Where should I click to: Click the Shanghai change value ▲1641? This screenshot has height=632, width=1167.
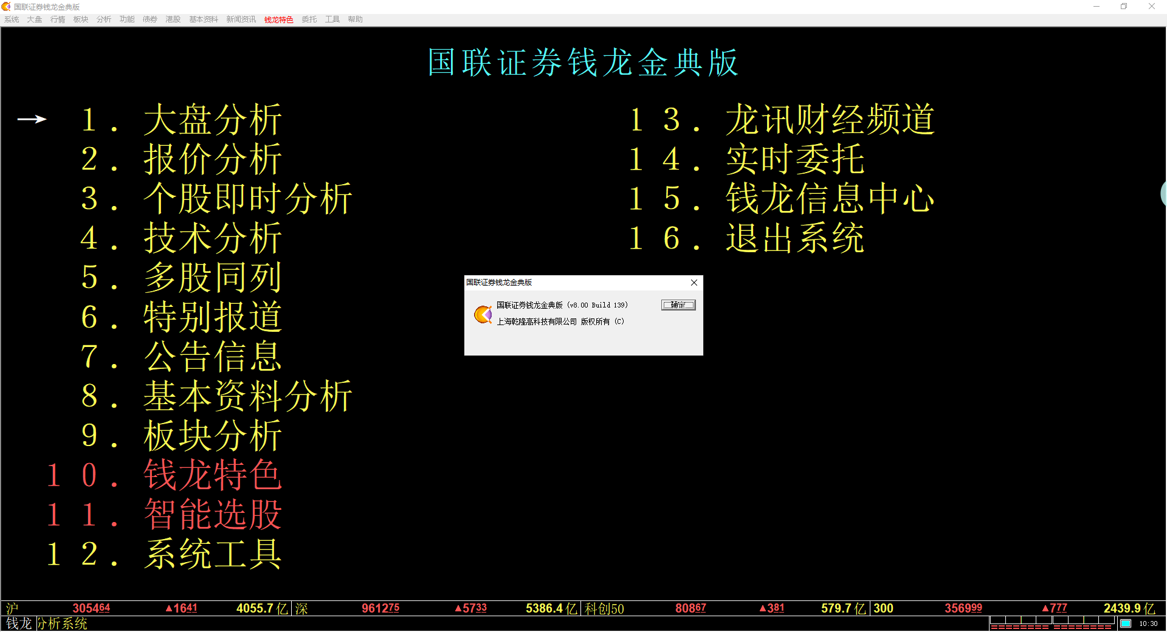tap(181, 608)
